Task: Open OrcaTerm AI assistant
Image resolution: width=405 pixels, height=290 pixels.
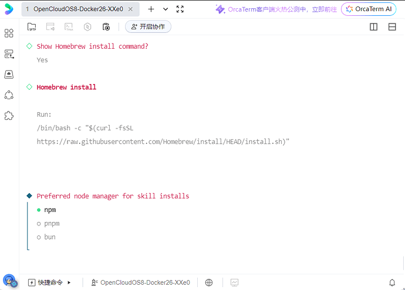Action: pos(369,9)
